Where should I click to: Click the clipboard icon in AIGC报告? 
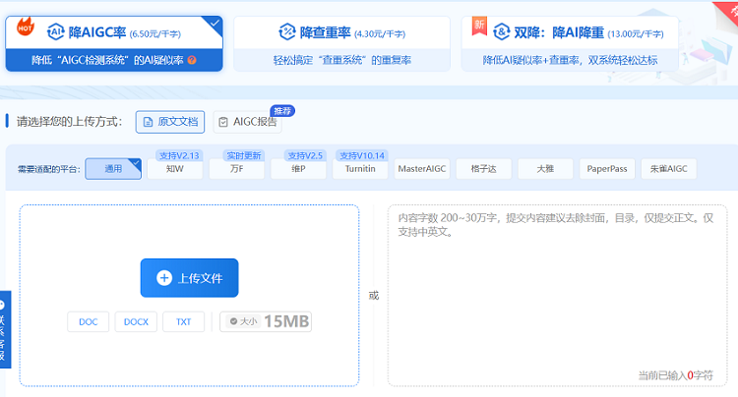(x=223, y=122)
